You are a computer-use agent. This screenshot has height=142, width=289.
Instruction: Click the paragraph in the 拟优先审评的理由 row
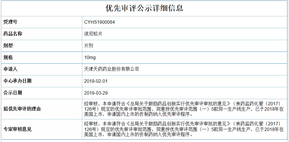tap(184, 109)
